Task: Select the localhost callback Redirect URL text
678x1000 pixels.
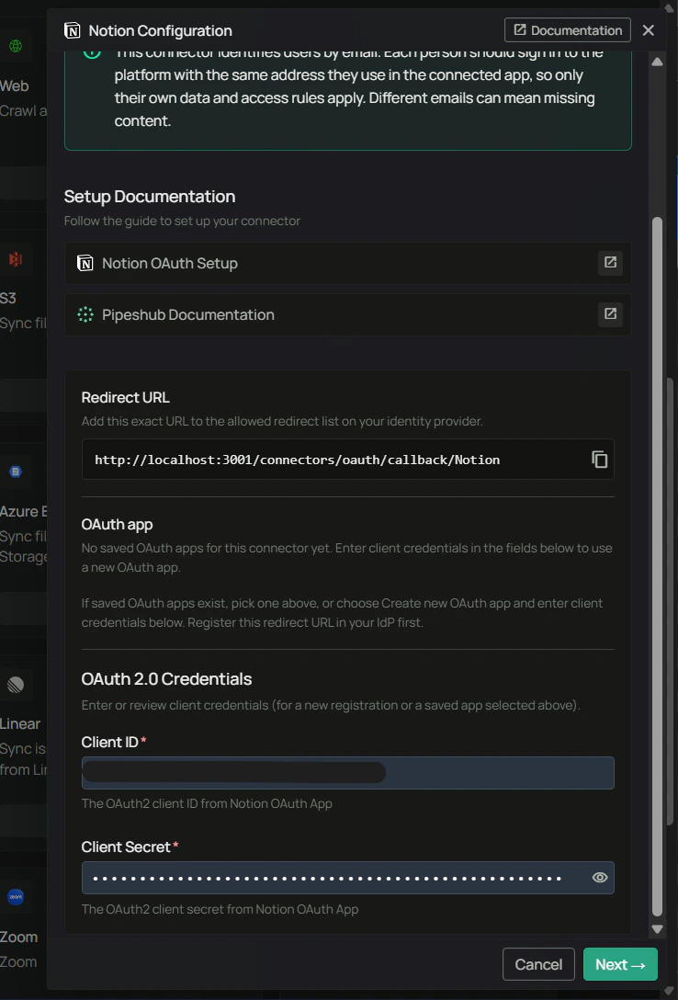Action: click(297, 460)
